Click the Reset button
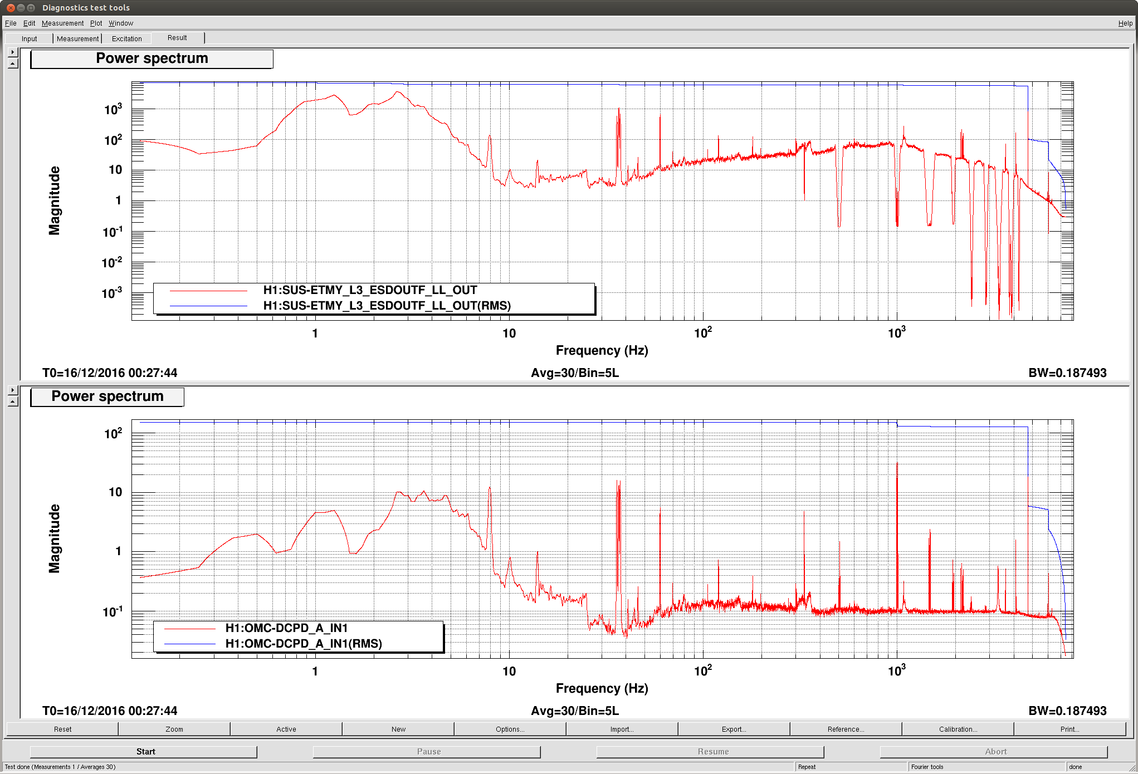This screenshot has width=1138, height=774. (62, 729)
